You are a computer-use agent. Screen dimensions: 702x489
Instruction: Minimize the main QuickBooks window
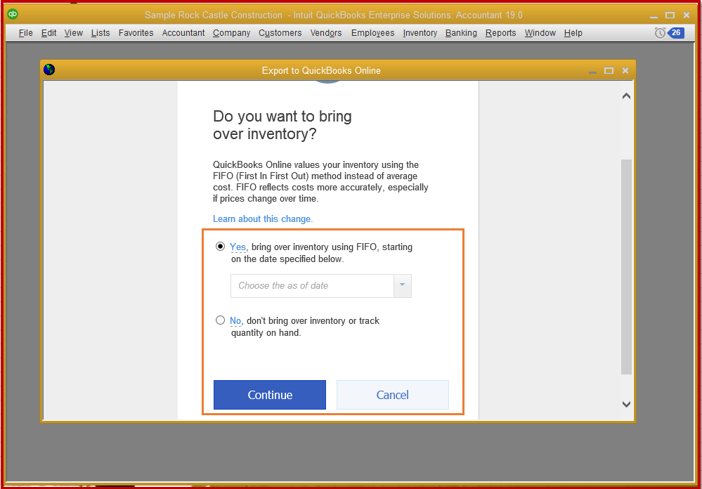[x=654, y=15]
